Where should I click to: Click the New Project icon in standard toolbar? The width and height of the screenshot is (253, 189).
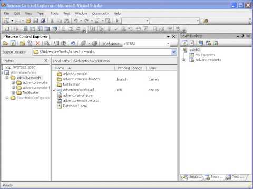coord(7,21)
